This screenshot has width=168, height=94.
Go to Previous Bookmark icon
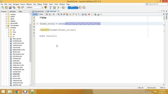coord(73,14)
